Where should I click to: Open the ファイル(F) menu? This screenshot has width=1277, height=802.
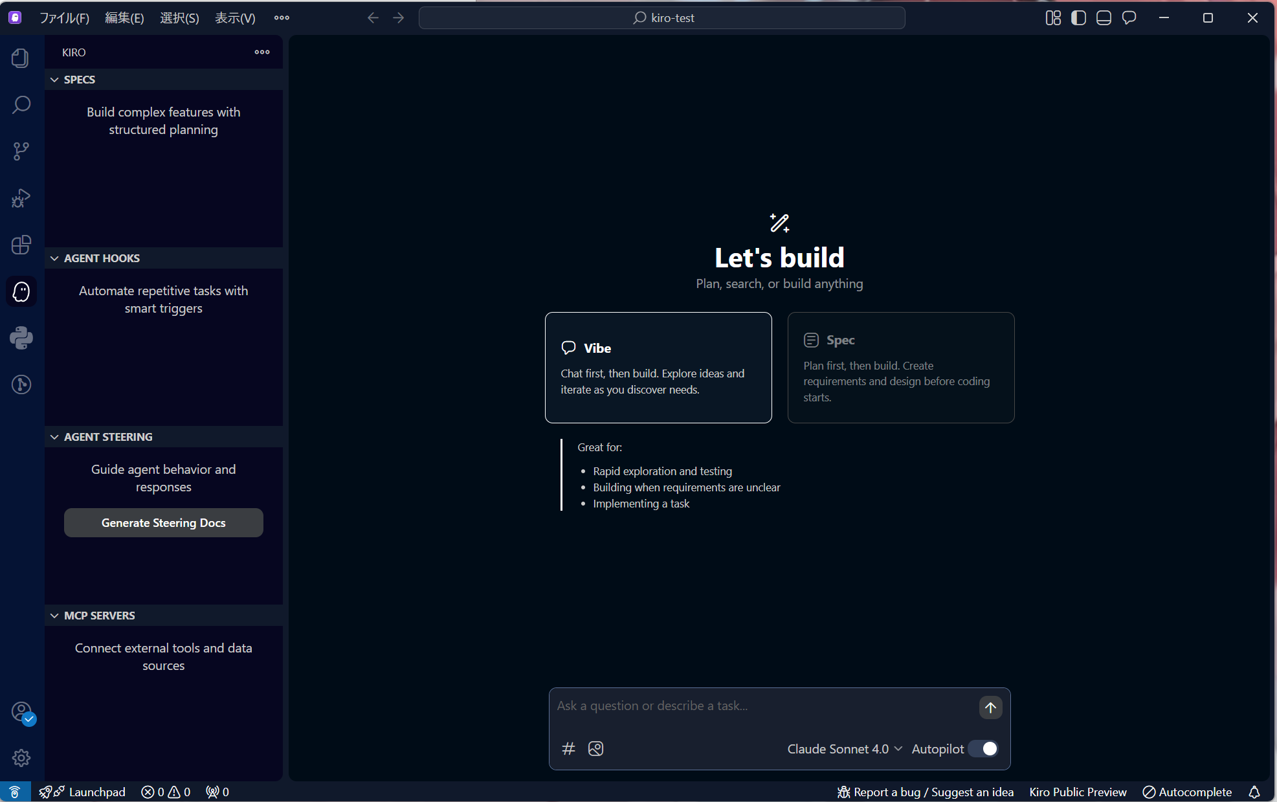pyautogui.click(x=64, y=18)
